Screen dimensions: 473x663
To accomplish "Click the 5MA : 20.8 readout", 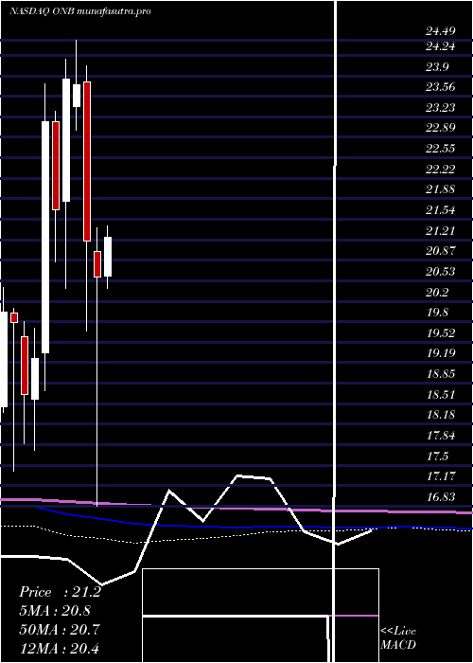I will click(55, 611).
